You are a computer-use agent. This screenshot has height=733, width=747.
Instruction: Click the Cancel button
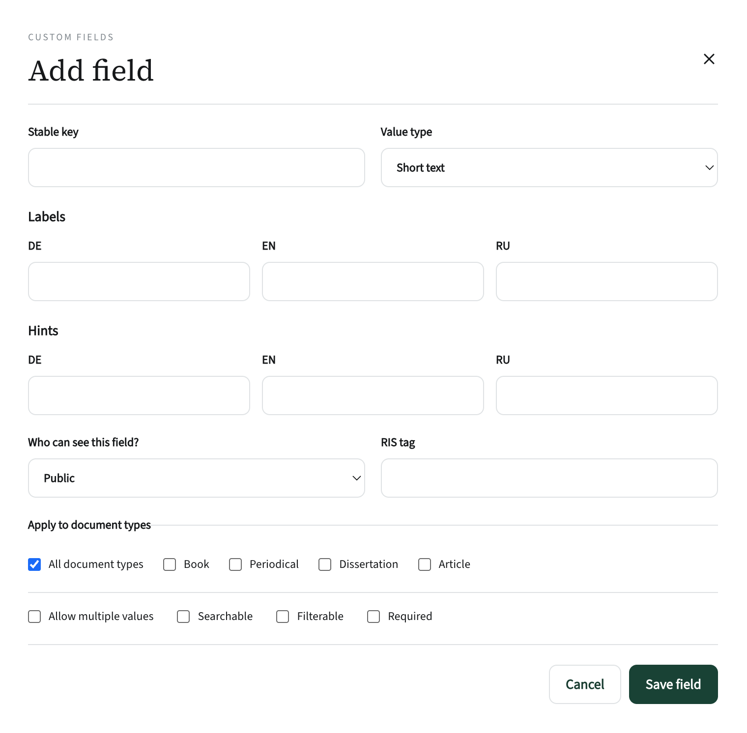(x=585, y=684)
